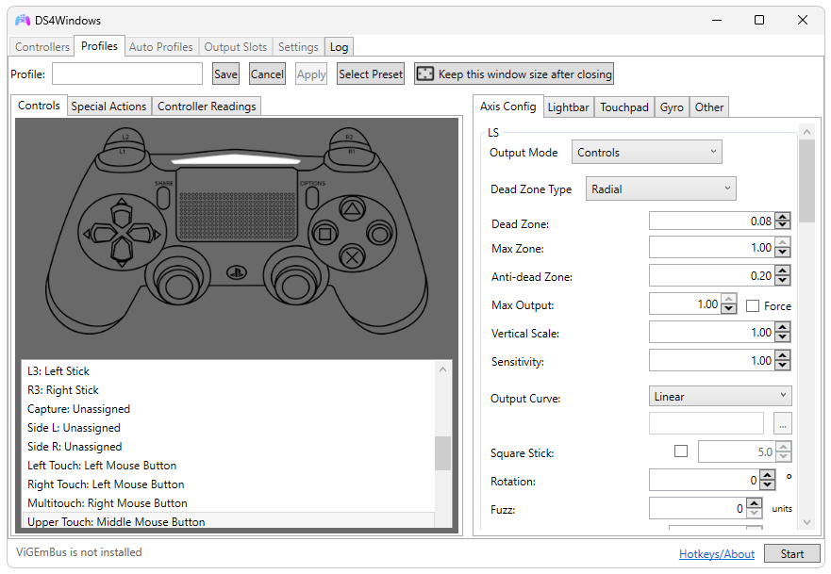Screen dimensions: 831x574
Task: Open the Controller Readings tab
Action: (x=207, y=106)
